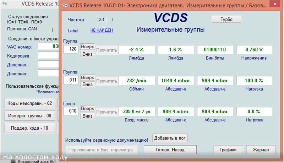Click Добавить в лог button

pyautogui.click(x=170, y=138)
